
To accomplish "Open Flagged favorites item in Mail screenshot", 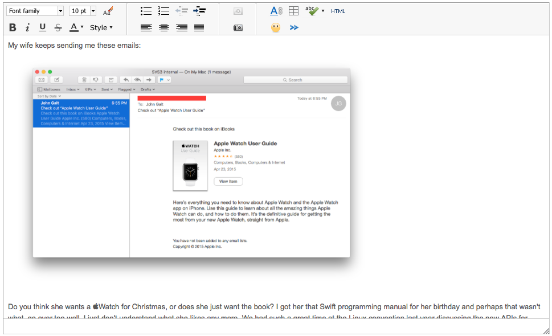I will [x=126, y=89].
